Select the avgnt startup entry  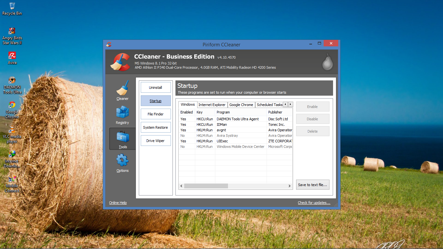(x=235, y=130)
